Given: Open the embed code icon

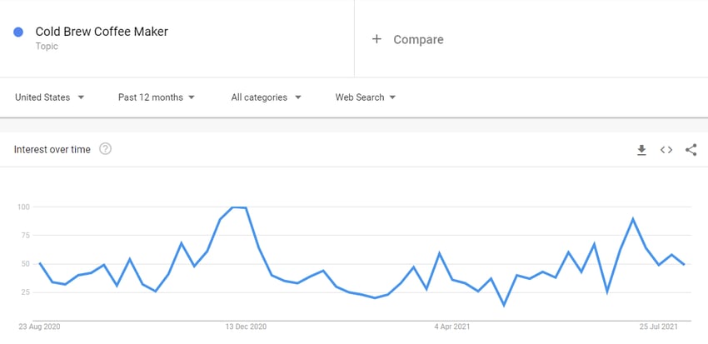Looking at the screenshot, I should coord(666,150).
